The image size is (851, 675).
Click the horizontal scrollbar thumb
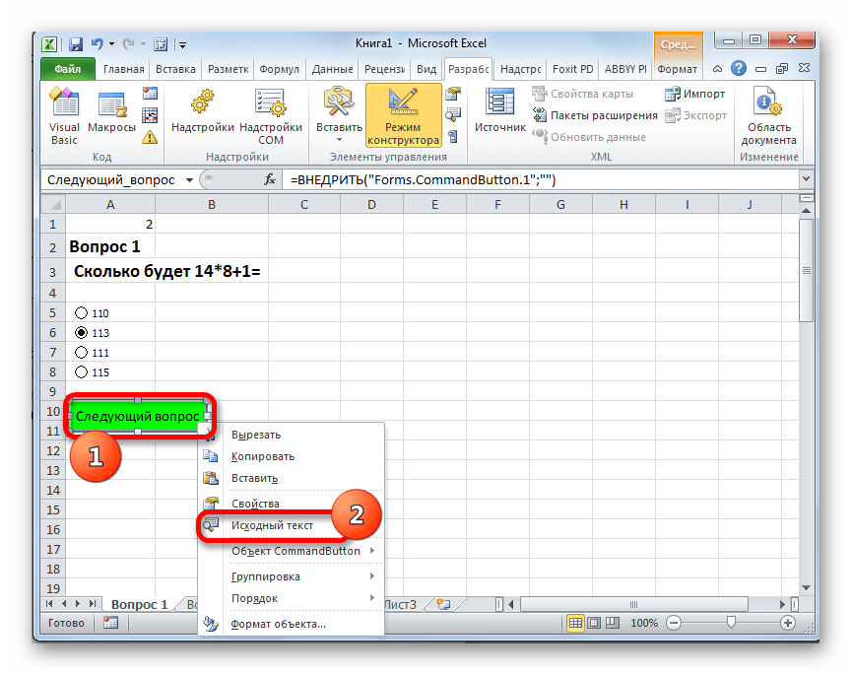pos(633,604)
